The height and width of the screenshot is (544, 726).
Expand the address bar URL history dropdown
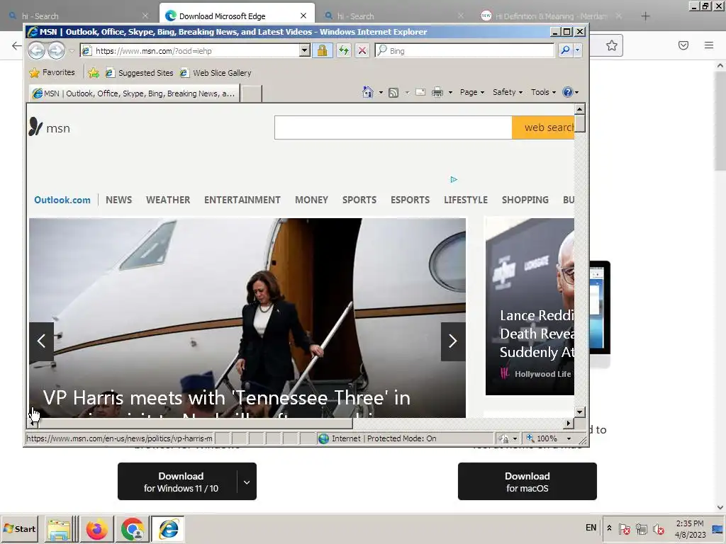coord(304,50)
